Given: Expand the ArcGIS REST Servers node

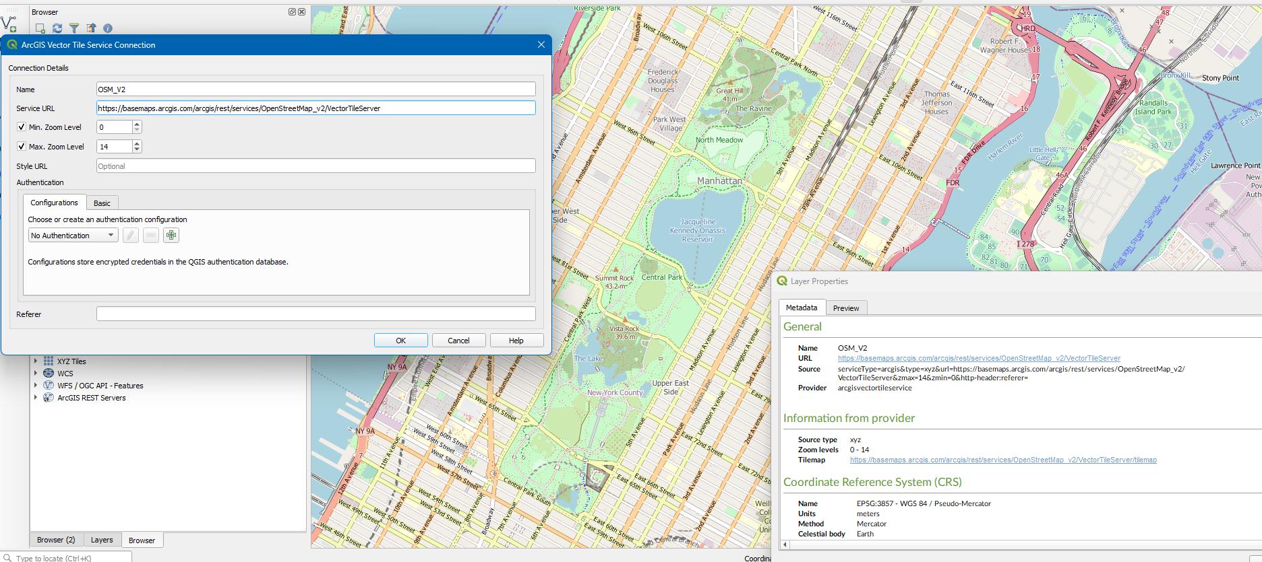Looking at the screenshot, I should tap(36, 398).
